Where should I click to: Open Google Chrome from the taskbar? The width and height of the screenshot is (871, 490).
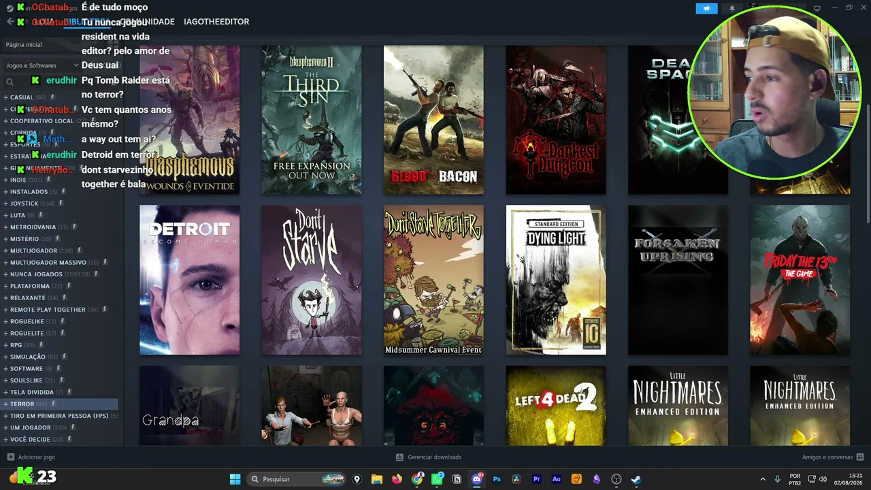pos(417,479)
